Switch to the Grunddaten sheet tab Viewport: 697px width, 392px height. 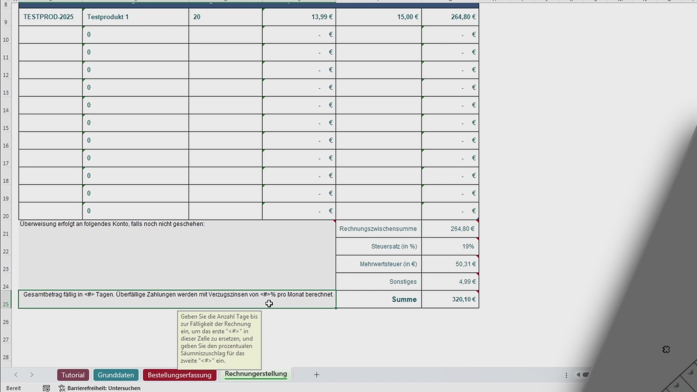click(x=116, y=375)
